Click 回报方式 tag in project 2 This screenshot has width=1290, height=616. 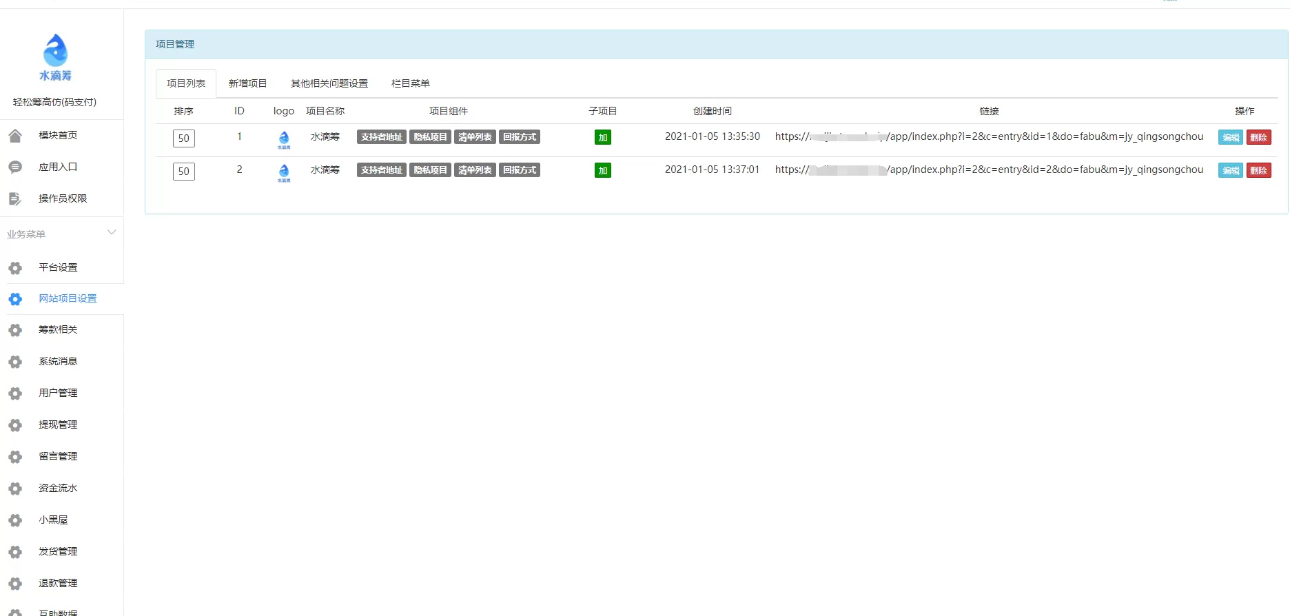point(519,170)
